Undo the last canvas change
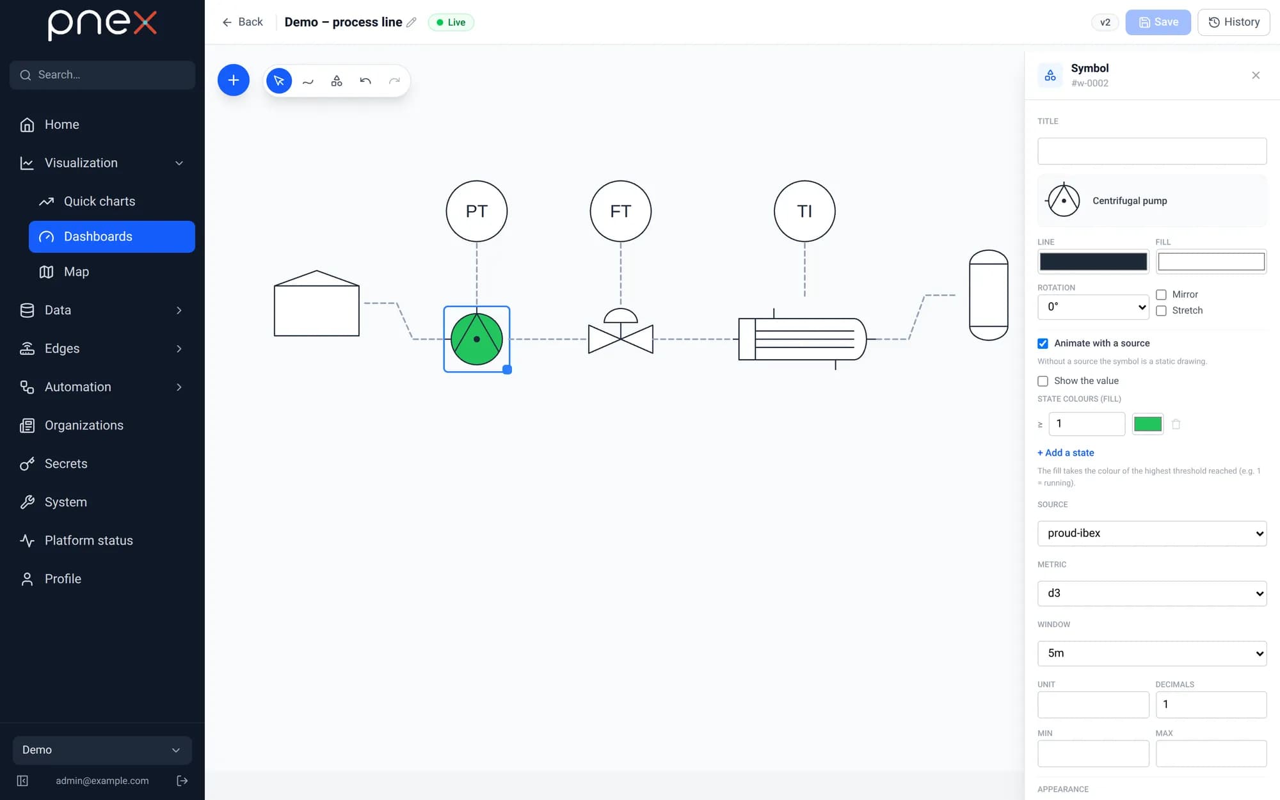The width and height of the screenshot is (1280, 800). 365,81
